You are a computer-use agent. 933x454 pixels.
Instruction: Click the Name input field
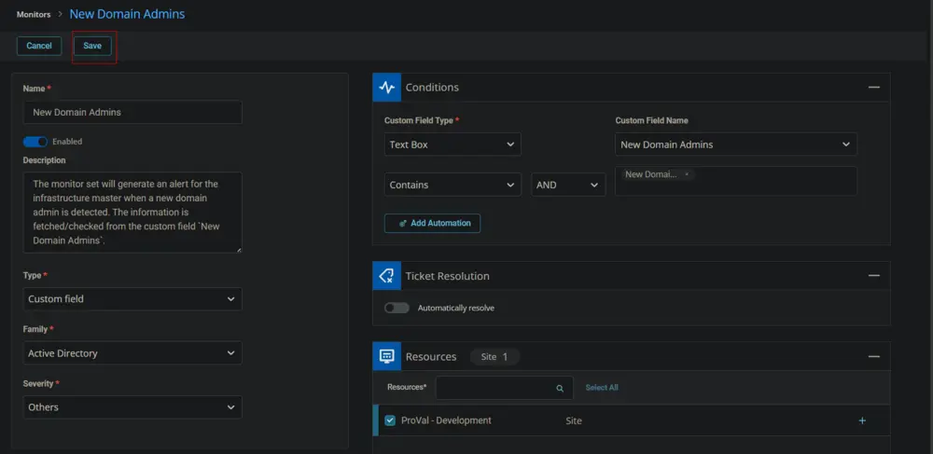point(132,112)
